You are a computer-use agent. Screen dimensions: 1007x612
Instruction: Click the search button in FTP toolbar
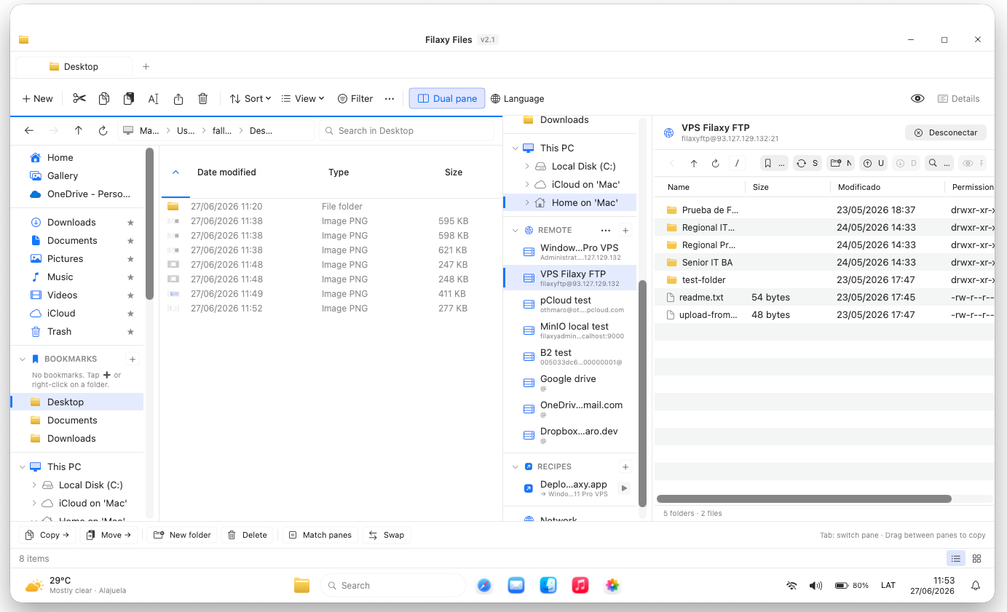click(x=938, y=164)
